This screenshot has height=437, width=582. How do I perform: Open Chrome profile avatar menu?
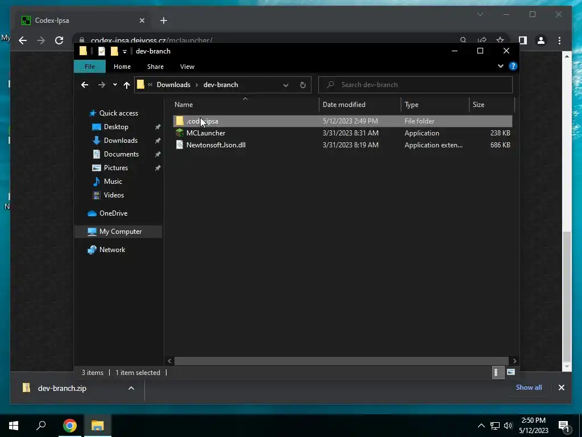(x=541, y=40)
